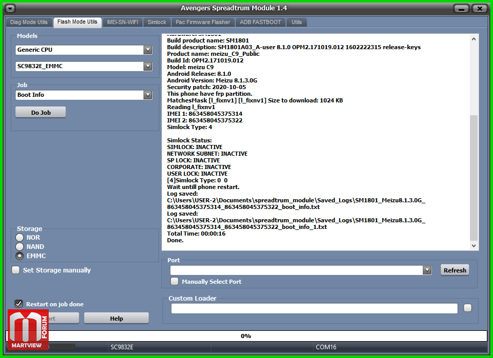Screen dimensions: 493x358
Task: Select the NAND storage radio button
Action: (x=19, y=247)
